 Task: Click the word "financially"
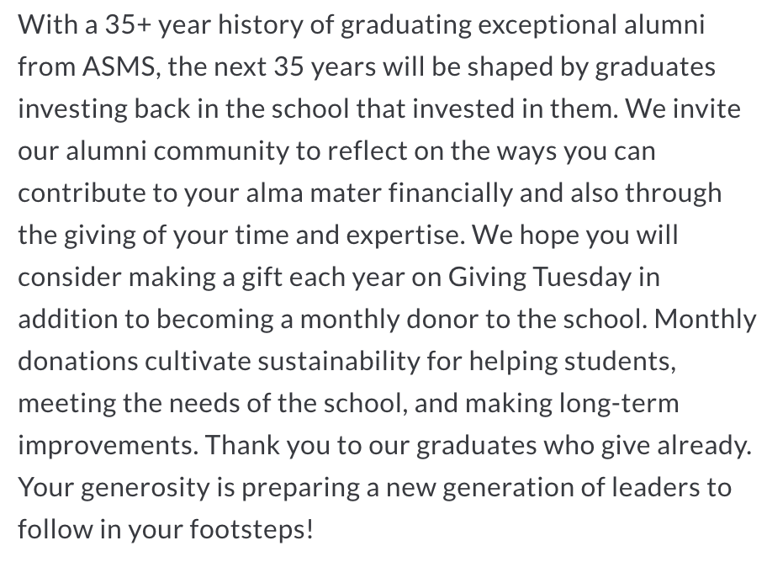[451, 193]
